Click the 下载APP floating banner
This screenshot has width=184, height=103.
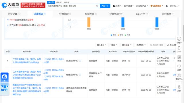pyautogui.click(x=5, y=84)
